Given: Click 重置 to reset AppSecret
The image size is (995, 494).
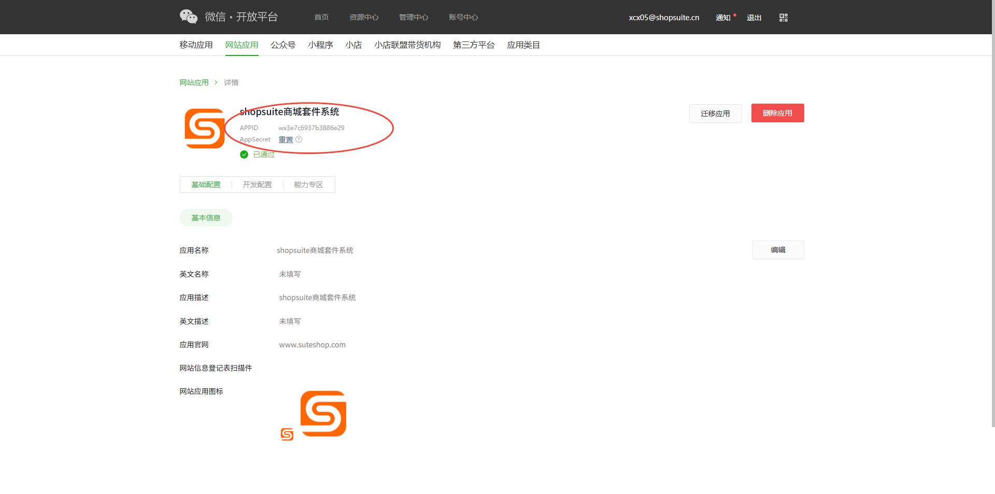Looking at the screenshot, I should click(286, 139).
